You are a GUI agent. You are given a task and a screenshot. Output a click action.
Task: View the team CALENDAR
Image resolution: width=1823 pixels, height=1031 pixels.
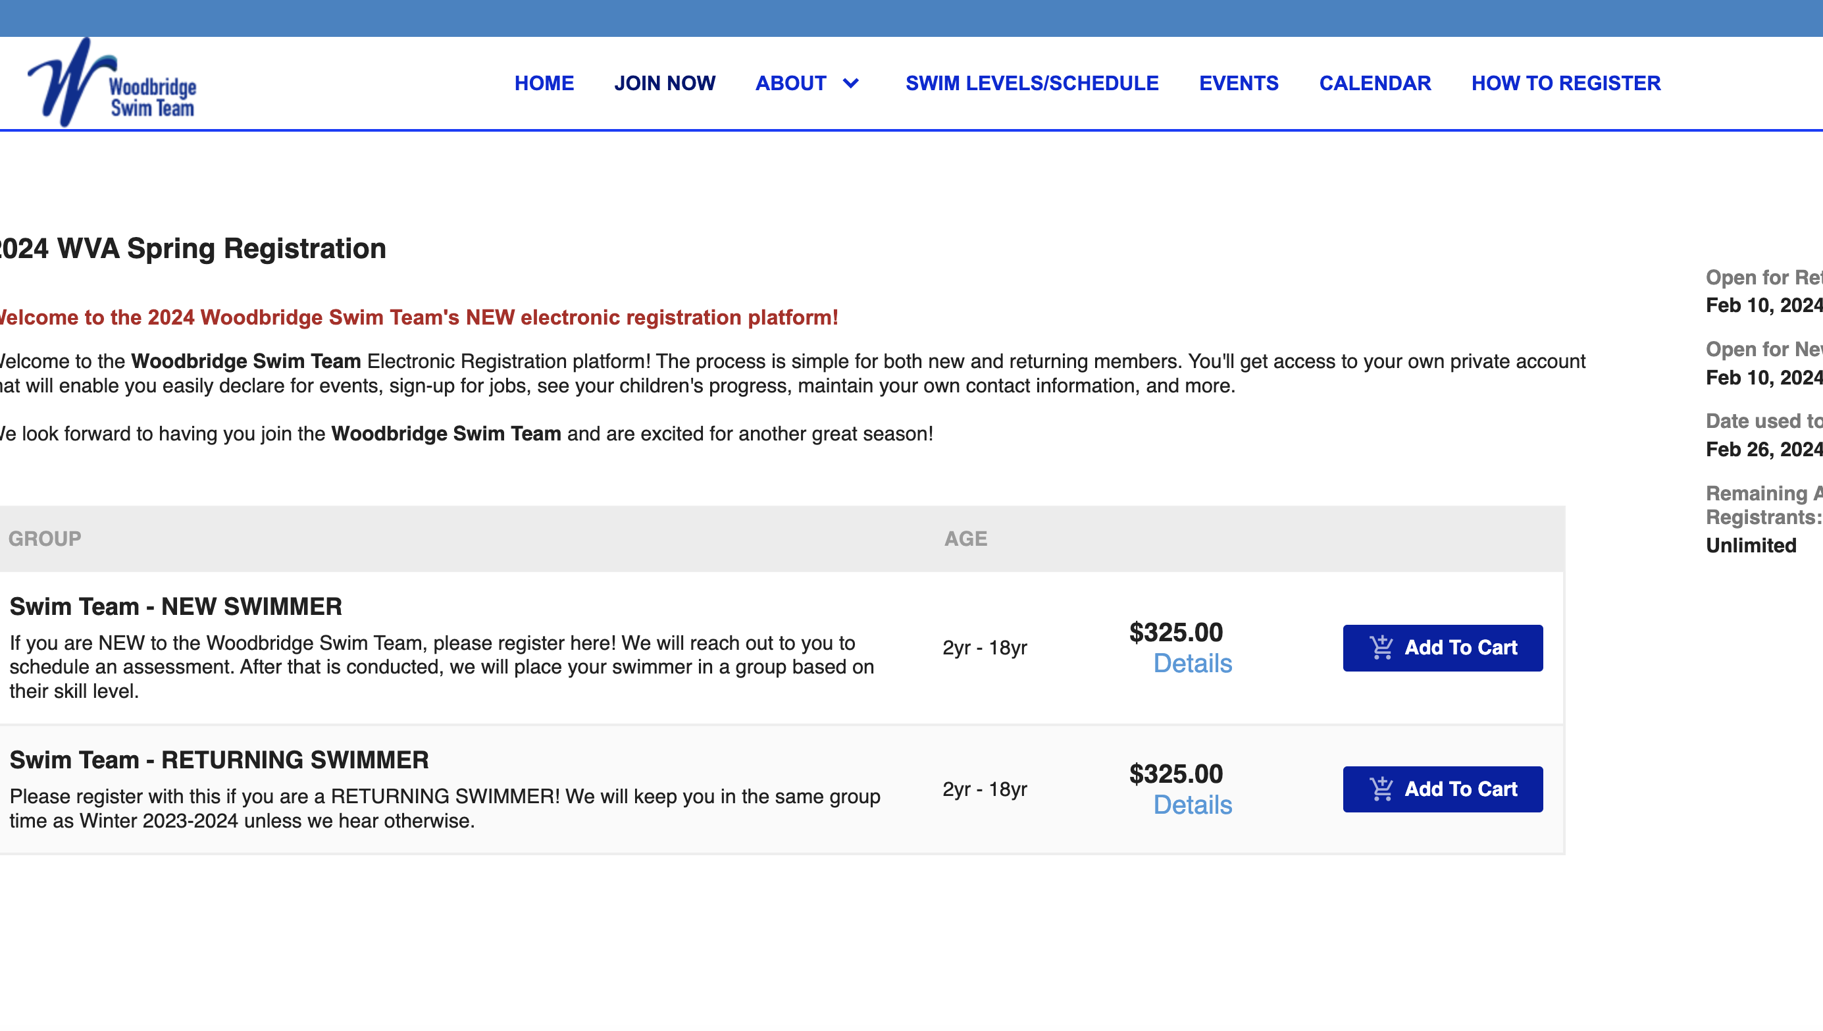pyautogui.click(x=1374, y=84)
